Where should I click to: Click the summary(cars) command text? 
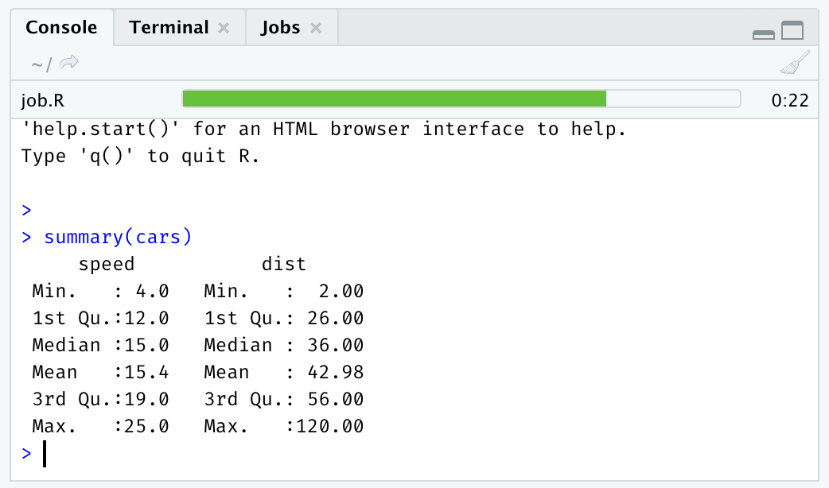click(118, 237)
